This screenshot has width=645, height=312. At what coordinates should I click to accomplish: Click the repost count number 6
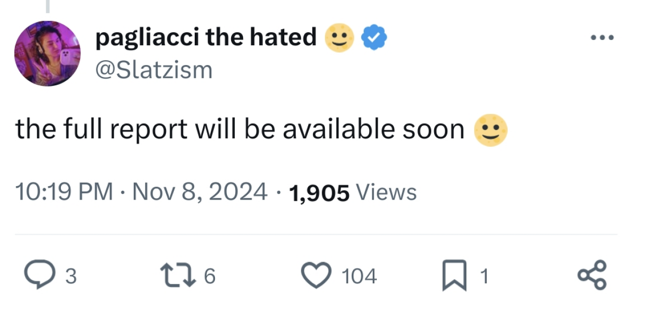(x=209, y=277)
